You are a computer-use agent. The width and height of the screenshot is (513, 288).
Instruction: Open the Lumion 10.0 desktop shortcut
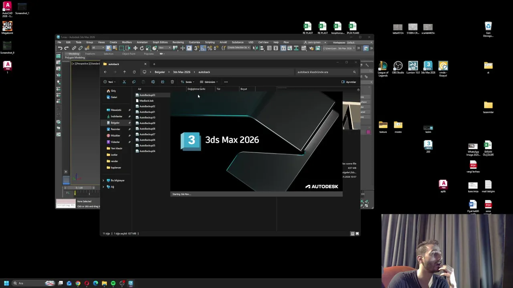pos(413,67)
